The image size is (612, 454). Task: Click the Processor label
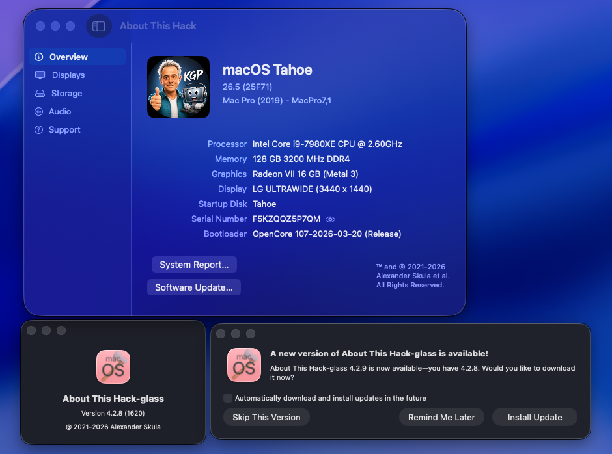[x=227, y=144]
